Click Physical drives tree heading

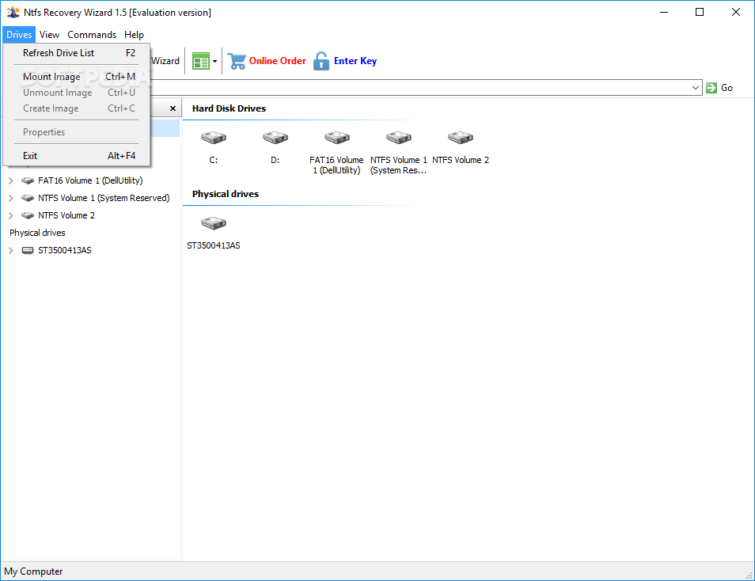tap(37, 233)
